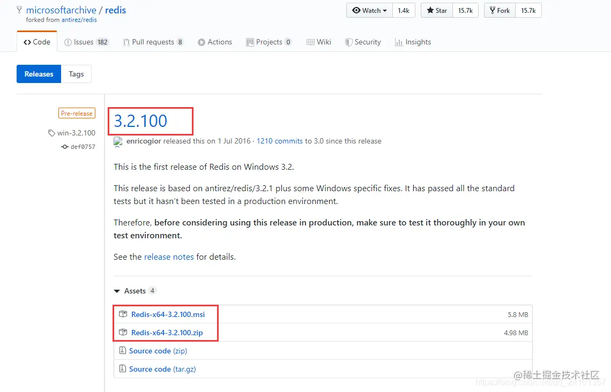Download Source code (zip)
611x392 pixels.
pos(158,351)
